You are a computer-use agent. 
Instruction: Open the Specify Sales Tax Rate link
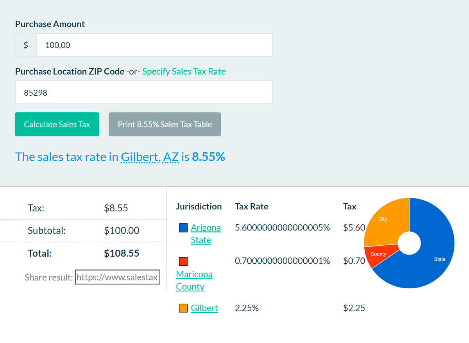click(184, 71)
